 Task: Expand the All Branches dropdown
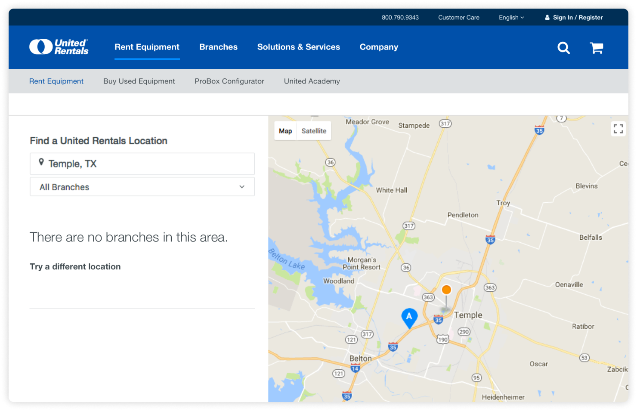[x=142, y=187]
